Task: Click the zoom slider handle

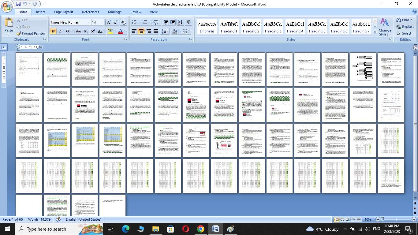Action: tap(382, 219)
